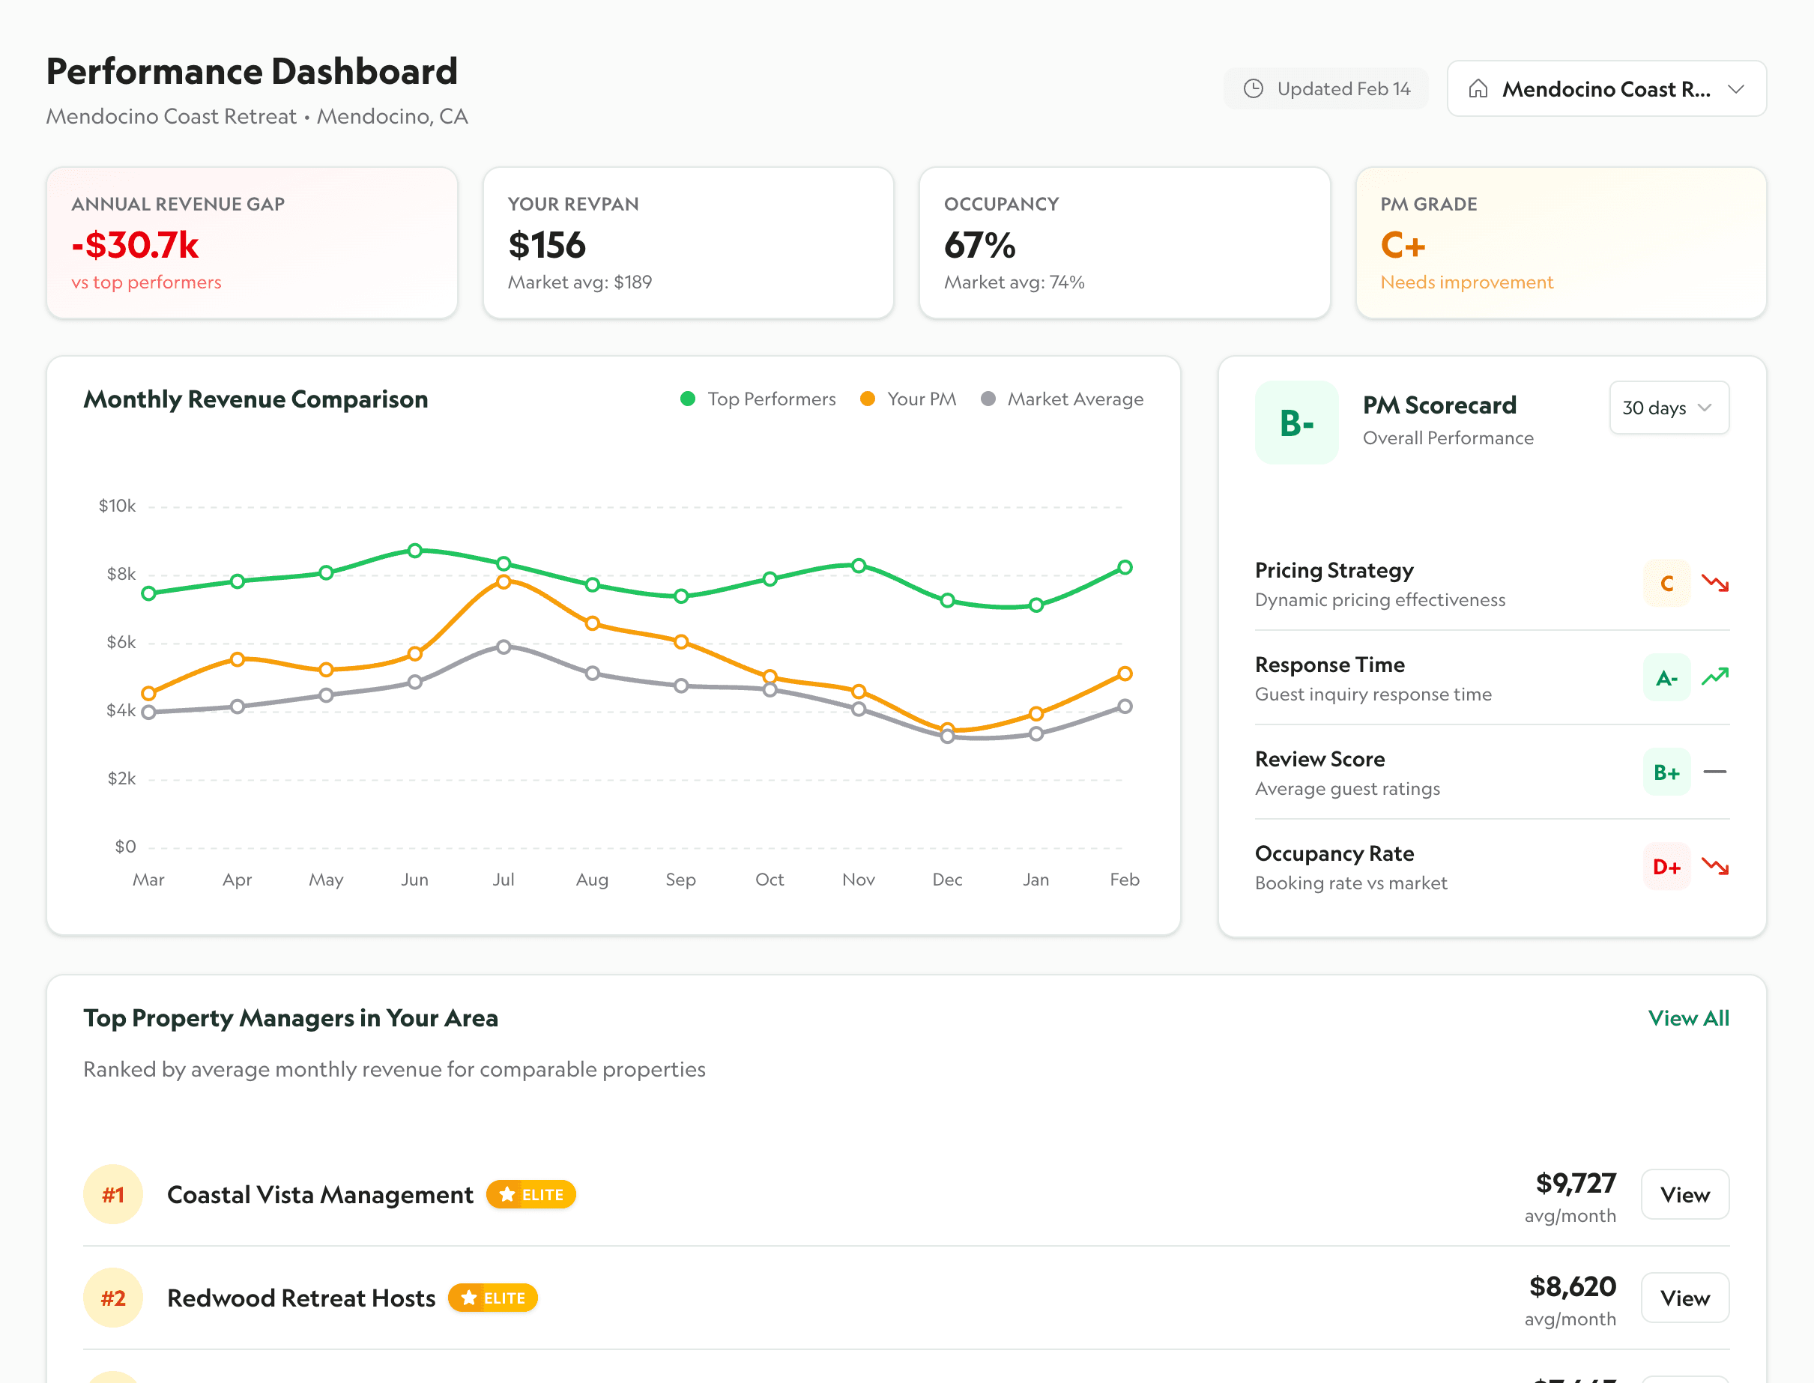Click the Response Time row title
Viewport: 1814px width, 1383px height.
coord(1330,665)
